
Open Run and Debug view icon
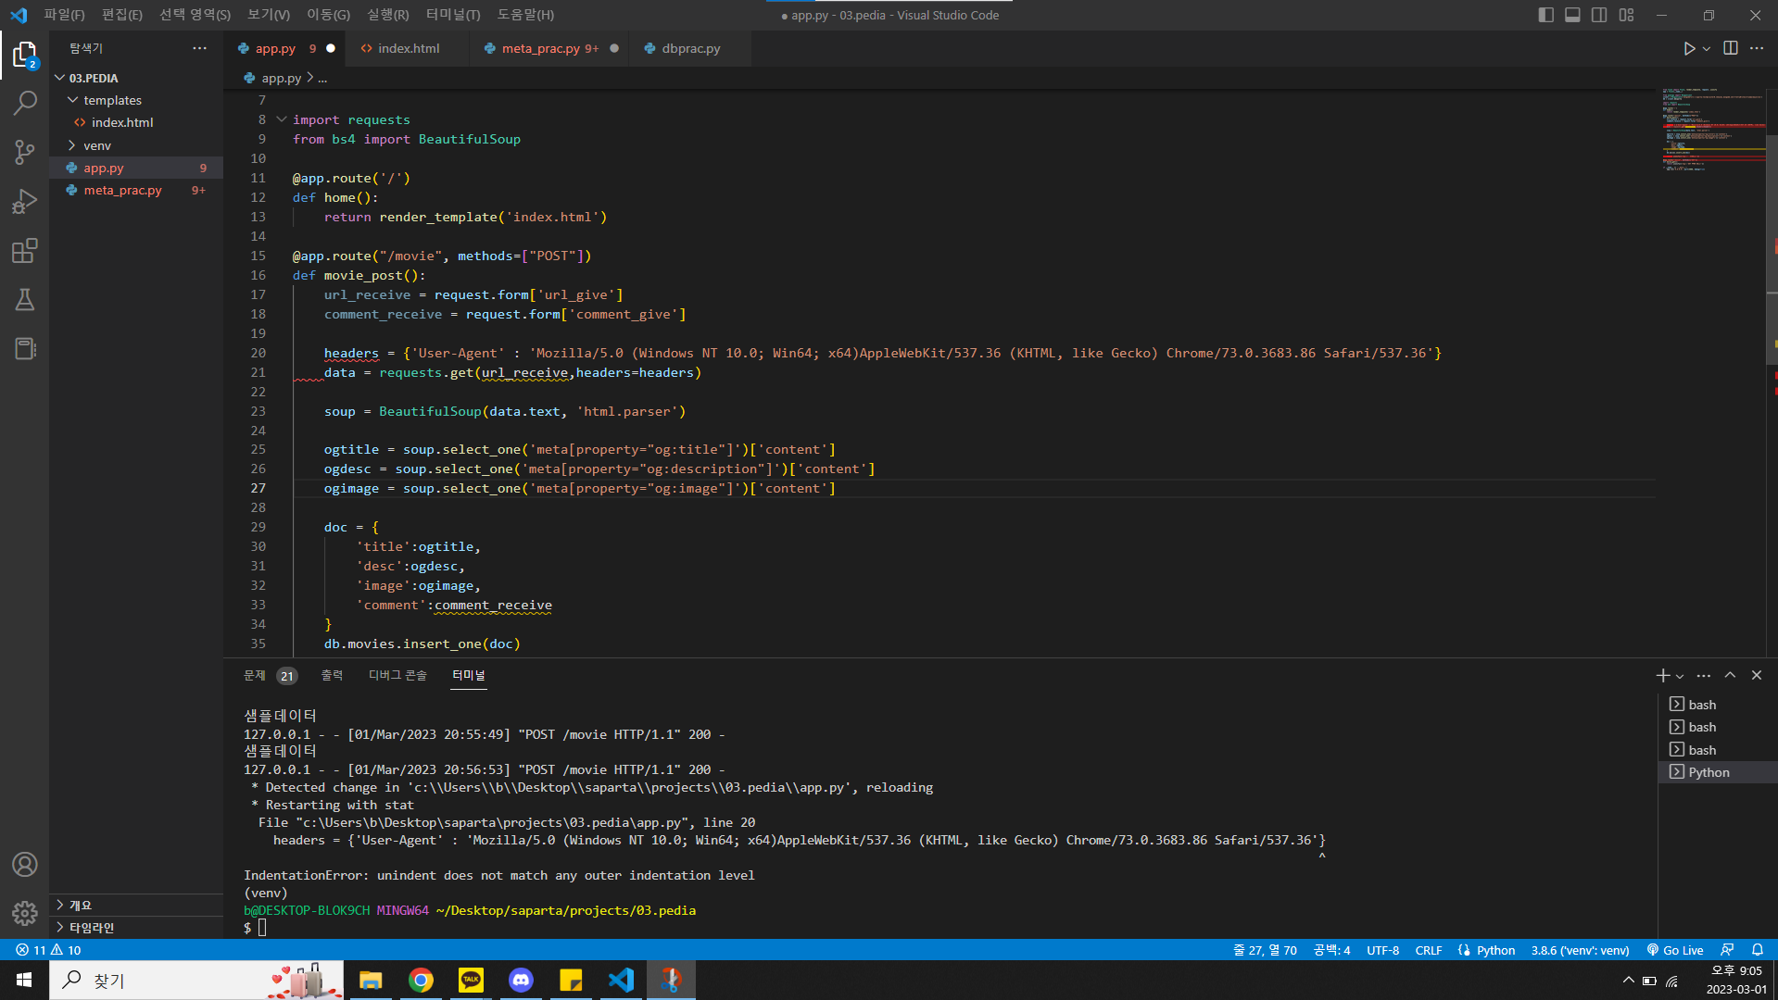point(25,201)
